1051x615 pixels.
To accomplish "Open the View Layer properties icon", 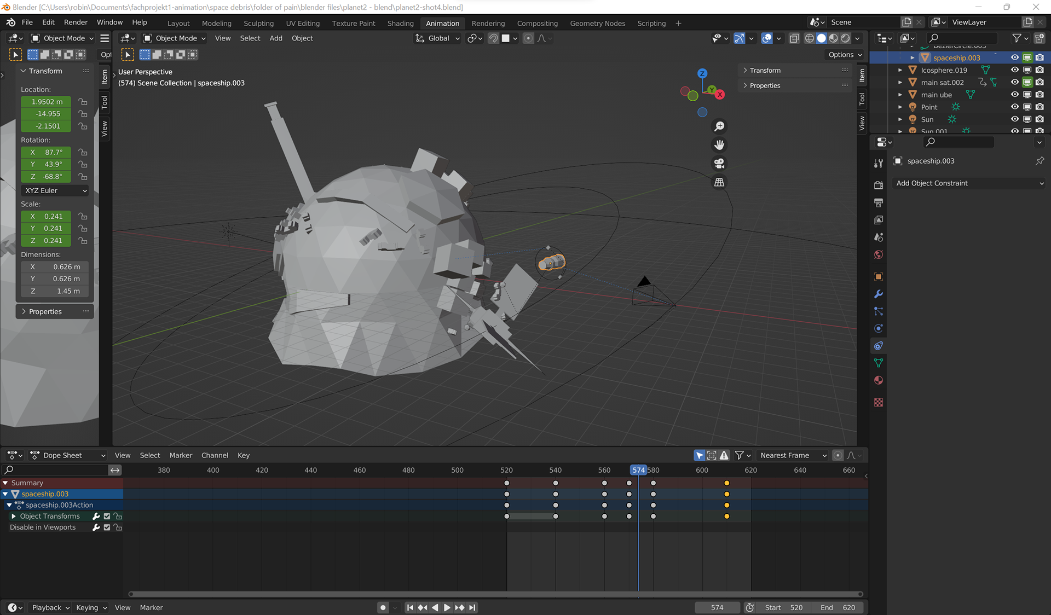I will [x=879, y=220].
